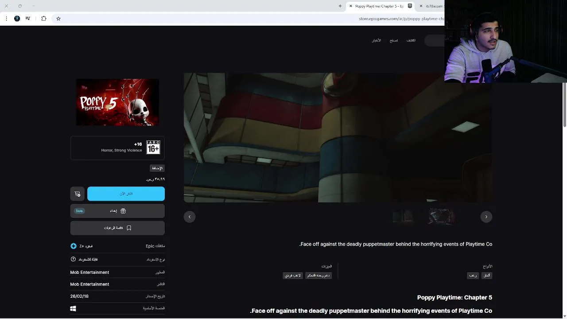The image size is (567, 319).
Task: Open the browser media control icon
Action: pos(28,19)
